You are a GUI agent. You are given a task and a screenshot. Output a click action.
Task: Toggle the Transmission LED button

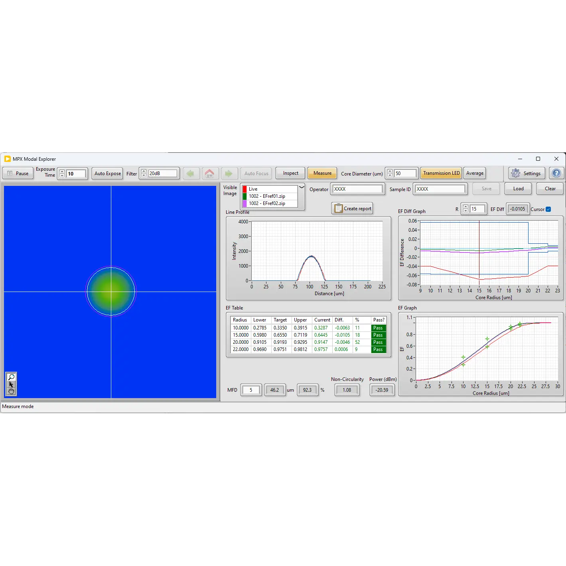(441, 173)
